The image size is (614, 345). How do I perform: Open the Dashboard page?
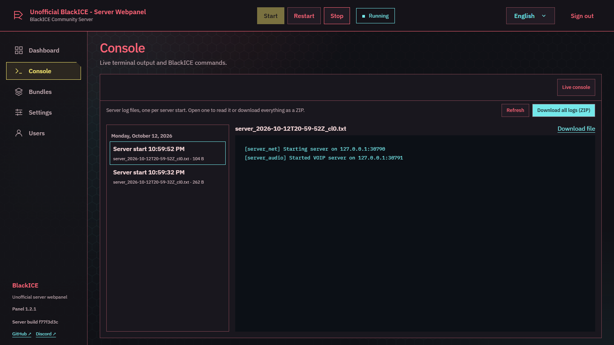click(x=43, y=50)
